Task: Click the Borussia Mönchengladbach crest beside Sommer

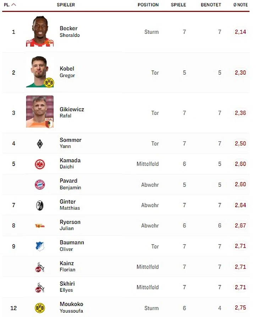Action: (40, 144)
